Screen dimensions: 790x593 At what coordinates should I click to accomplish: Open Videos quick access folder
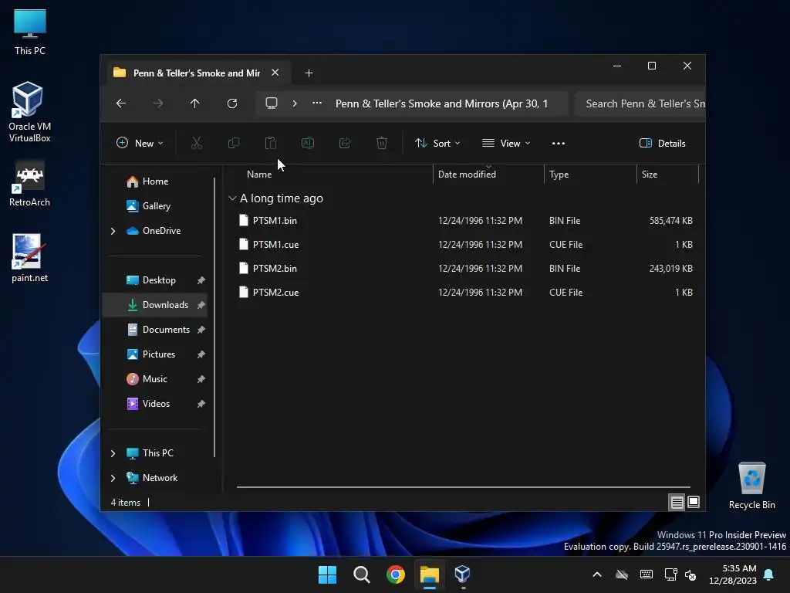[x=156, y=404]
